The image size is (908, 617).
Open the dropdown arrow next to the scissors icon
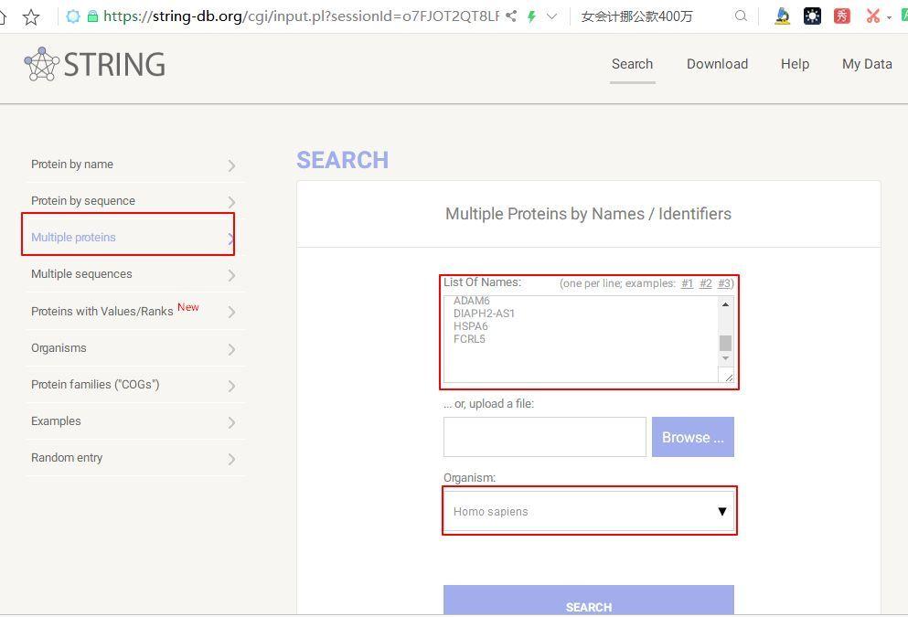point(889,16)
